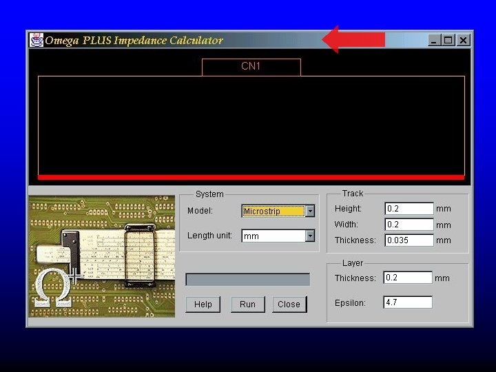The image size is (496, 372).
Task: Focus the Epsilon input field
Action: pos(408,302)
